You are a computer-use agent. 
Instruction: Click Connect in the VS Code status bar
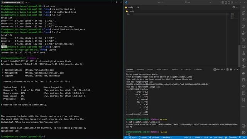(143, 137)
